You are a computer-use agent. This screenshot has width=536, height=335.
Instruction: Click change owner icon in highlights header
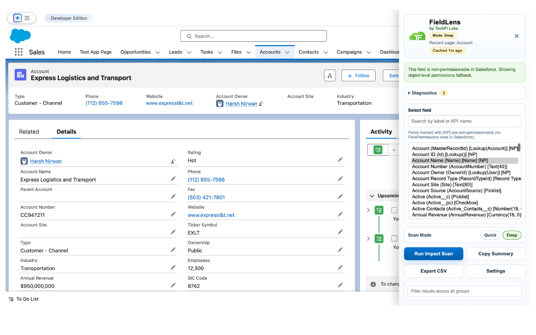(261, 104)
